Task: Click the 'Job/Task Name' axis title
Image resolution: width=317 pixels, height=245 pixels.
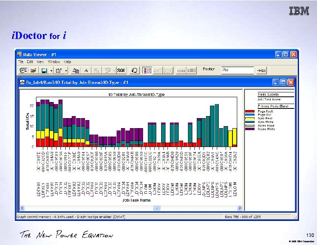Action: pos(137,200)
